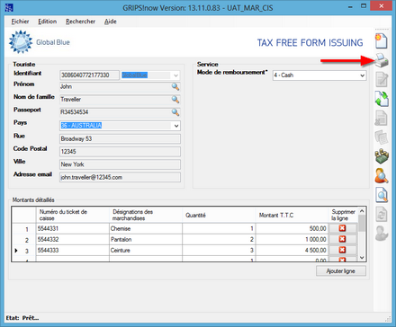396x327 pixels.
Task: Delete row 2 Pantalon line
Action: point(342,239)
